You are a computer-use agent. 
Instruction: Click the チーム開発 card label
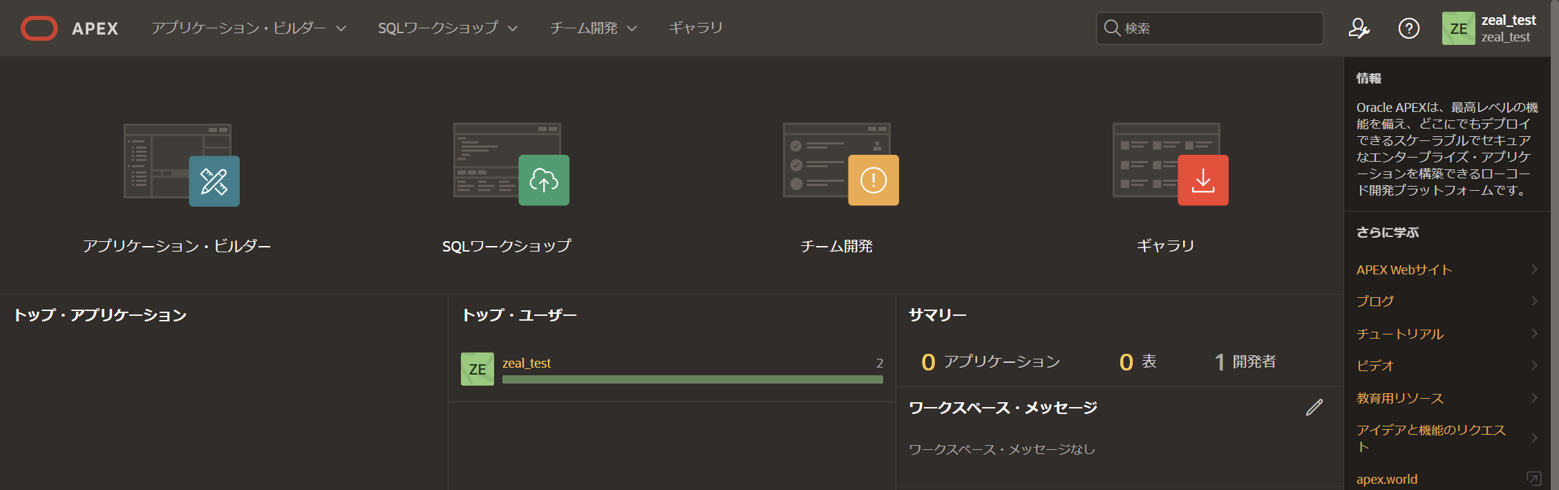pyautogui.click(x=836, y=246)
